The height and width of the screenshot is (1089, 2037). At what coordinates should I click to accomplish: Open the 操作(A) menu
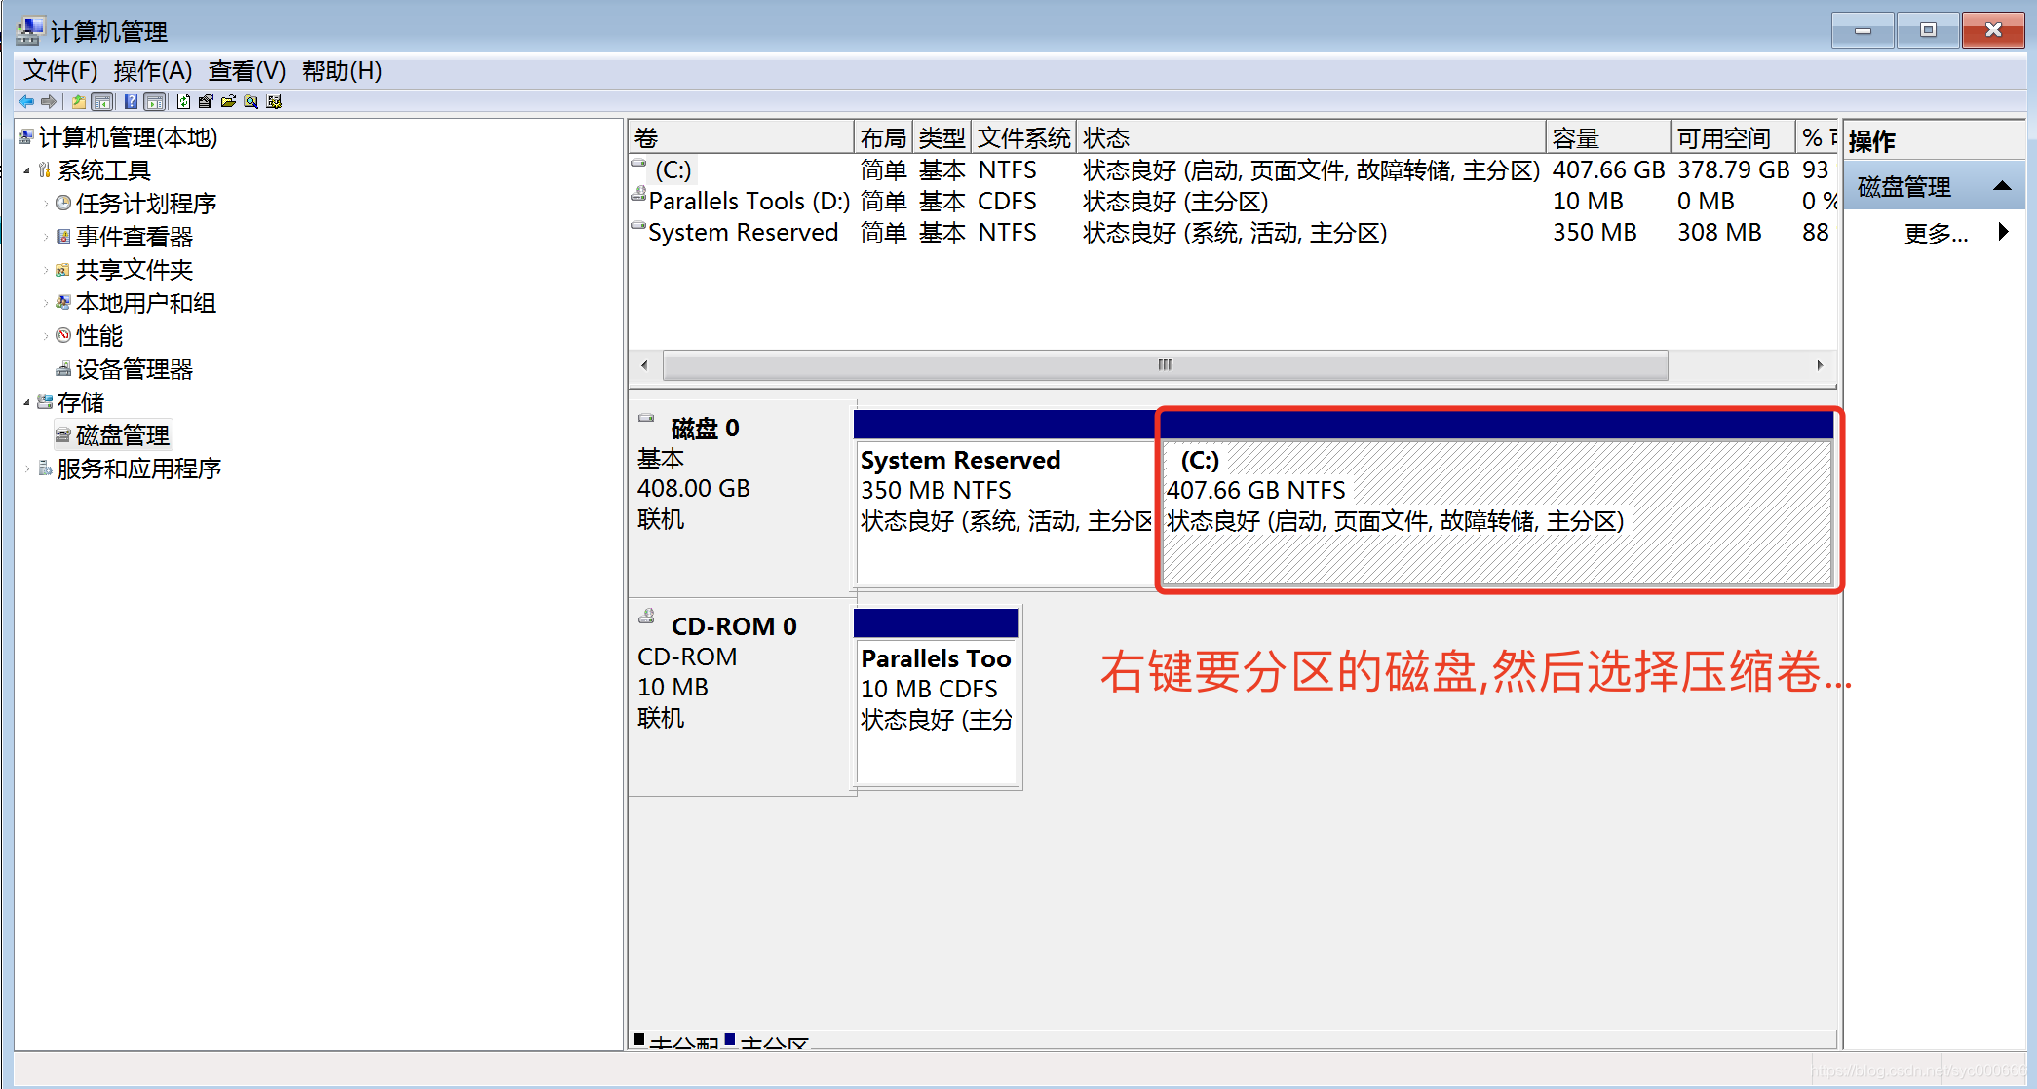152,71
